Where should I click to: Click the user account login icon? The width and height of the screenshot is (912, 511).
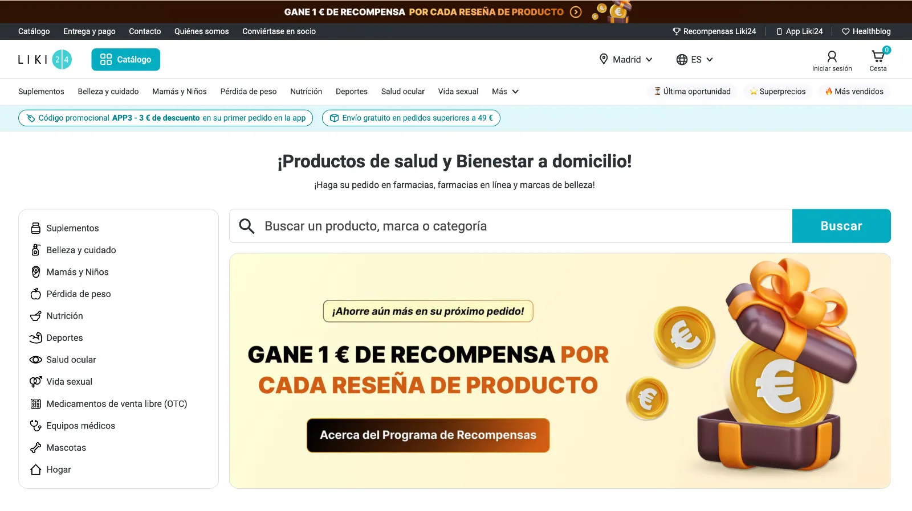pos(832,57)
